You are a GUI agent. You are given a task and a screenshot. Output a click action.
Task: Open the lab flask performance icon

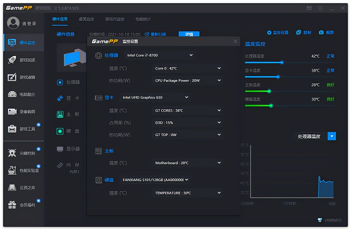pos(12,170)
